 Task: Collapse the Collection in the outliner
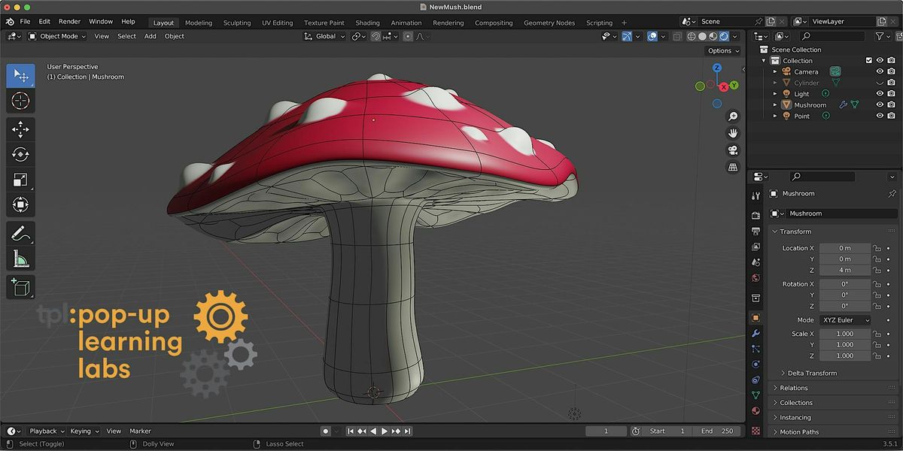click(x=765, y=60)
